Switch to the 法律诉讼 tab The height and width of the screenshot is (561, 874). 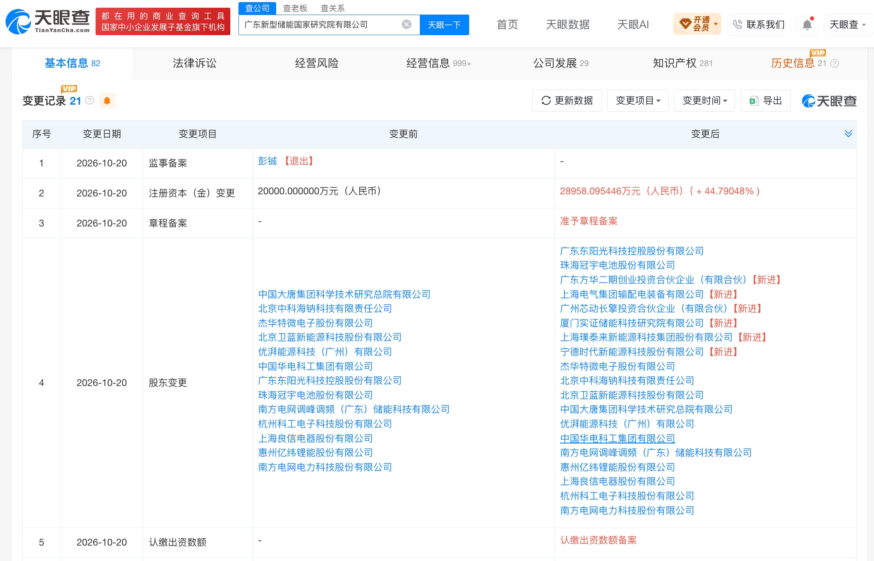194,63
